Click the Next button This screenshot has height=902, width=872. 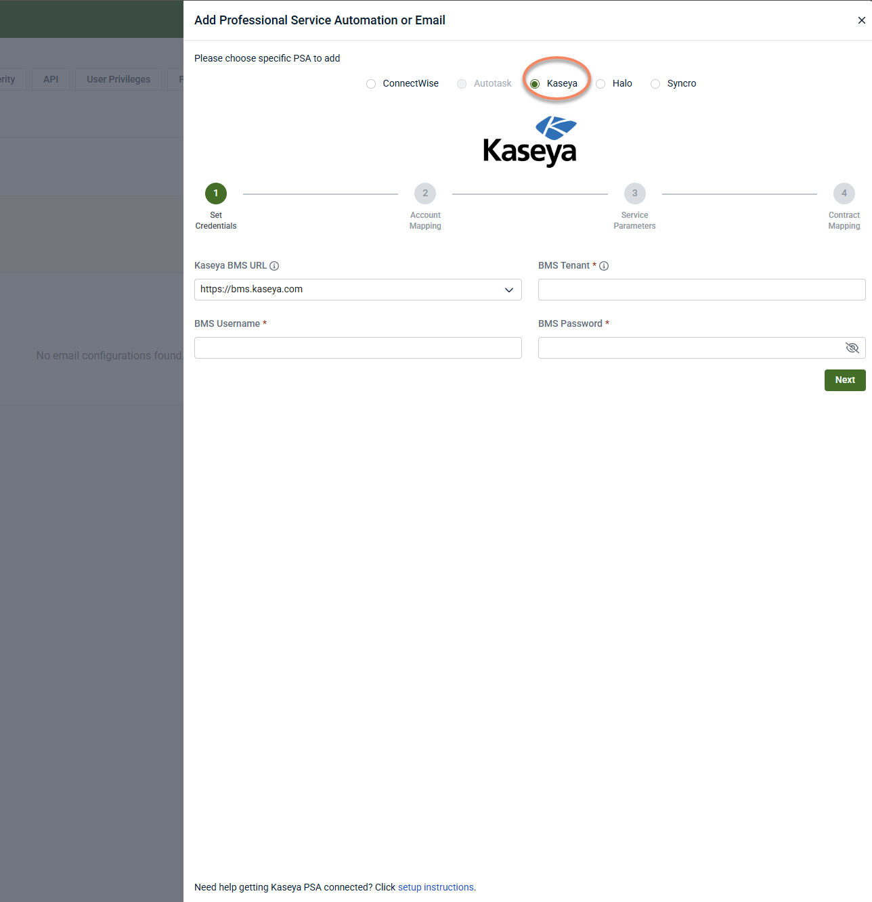coord(845,380)
